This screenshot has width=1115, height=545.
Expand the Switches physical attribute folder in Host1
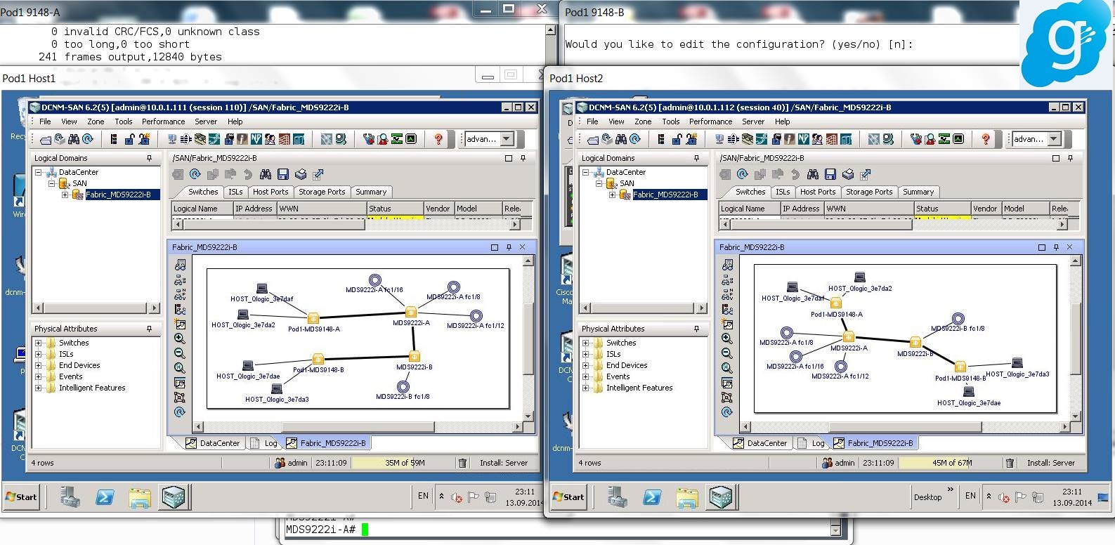39,343
